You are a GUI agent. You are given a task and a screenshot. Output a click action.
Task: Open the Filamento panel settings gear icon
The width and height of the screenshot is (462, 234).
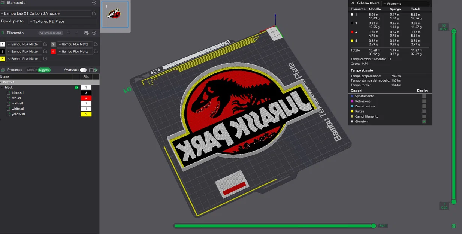tap(94, 32)
